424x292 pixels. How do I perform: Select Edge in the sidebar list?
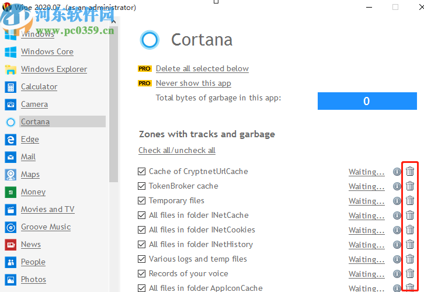(30, 140)
